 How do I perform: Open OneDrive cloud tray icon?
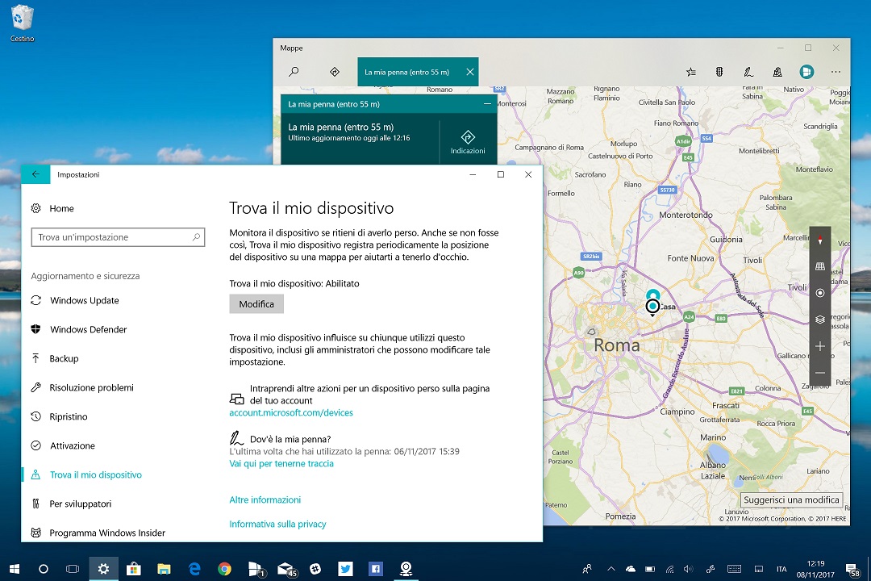631,569
